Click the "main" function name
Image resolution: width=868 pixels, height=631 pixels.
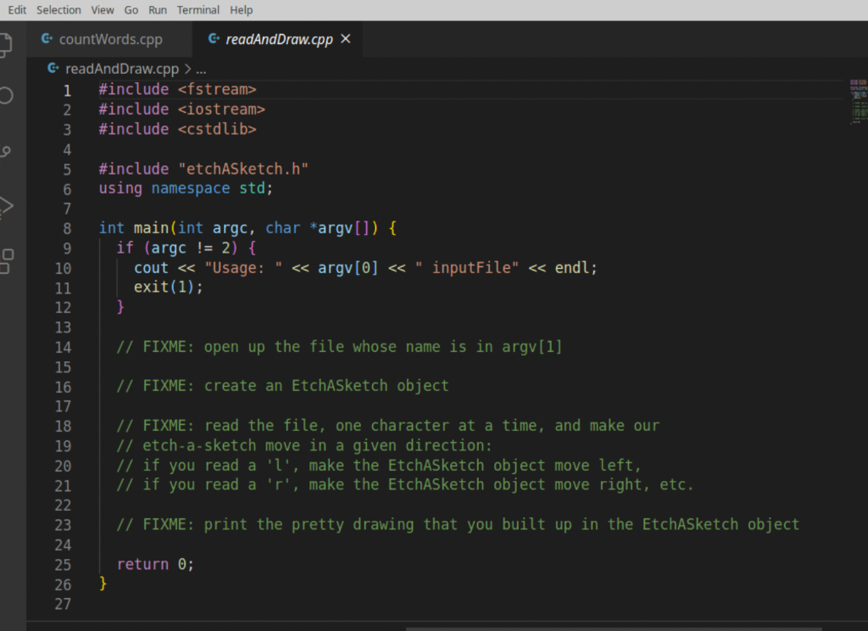click(151, 228)
